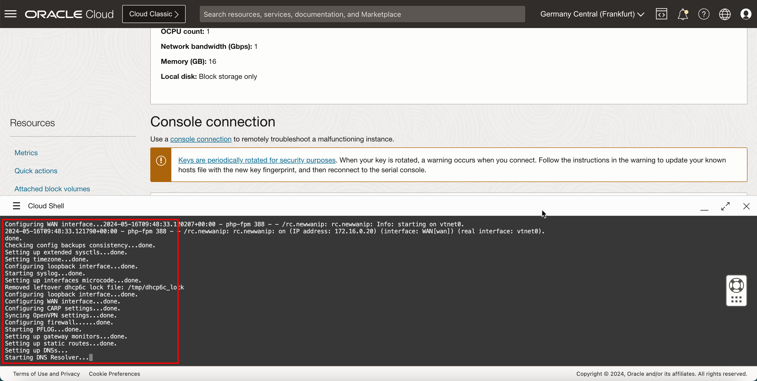This screenshot has width=757, height=381.
Task: Open the globe language selector
Action: point(725,14)
